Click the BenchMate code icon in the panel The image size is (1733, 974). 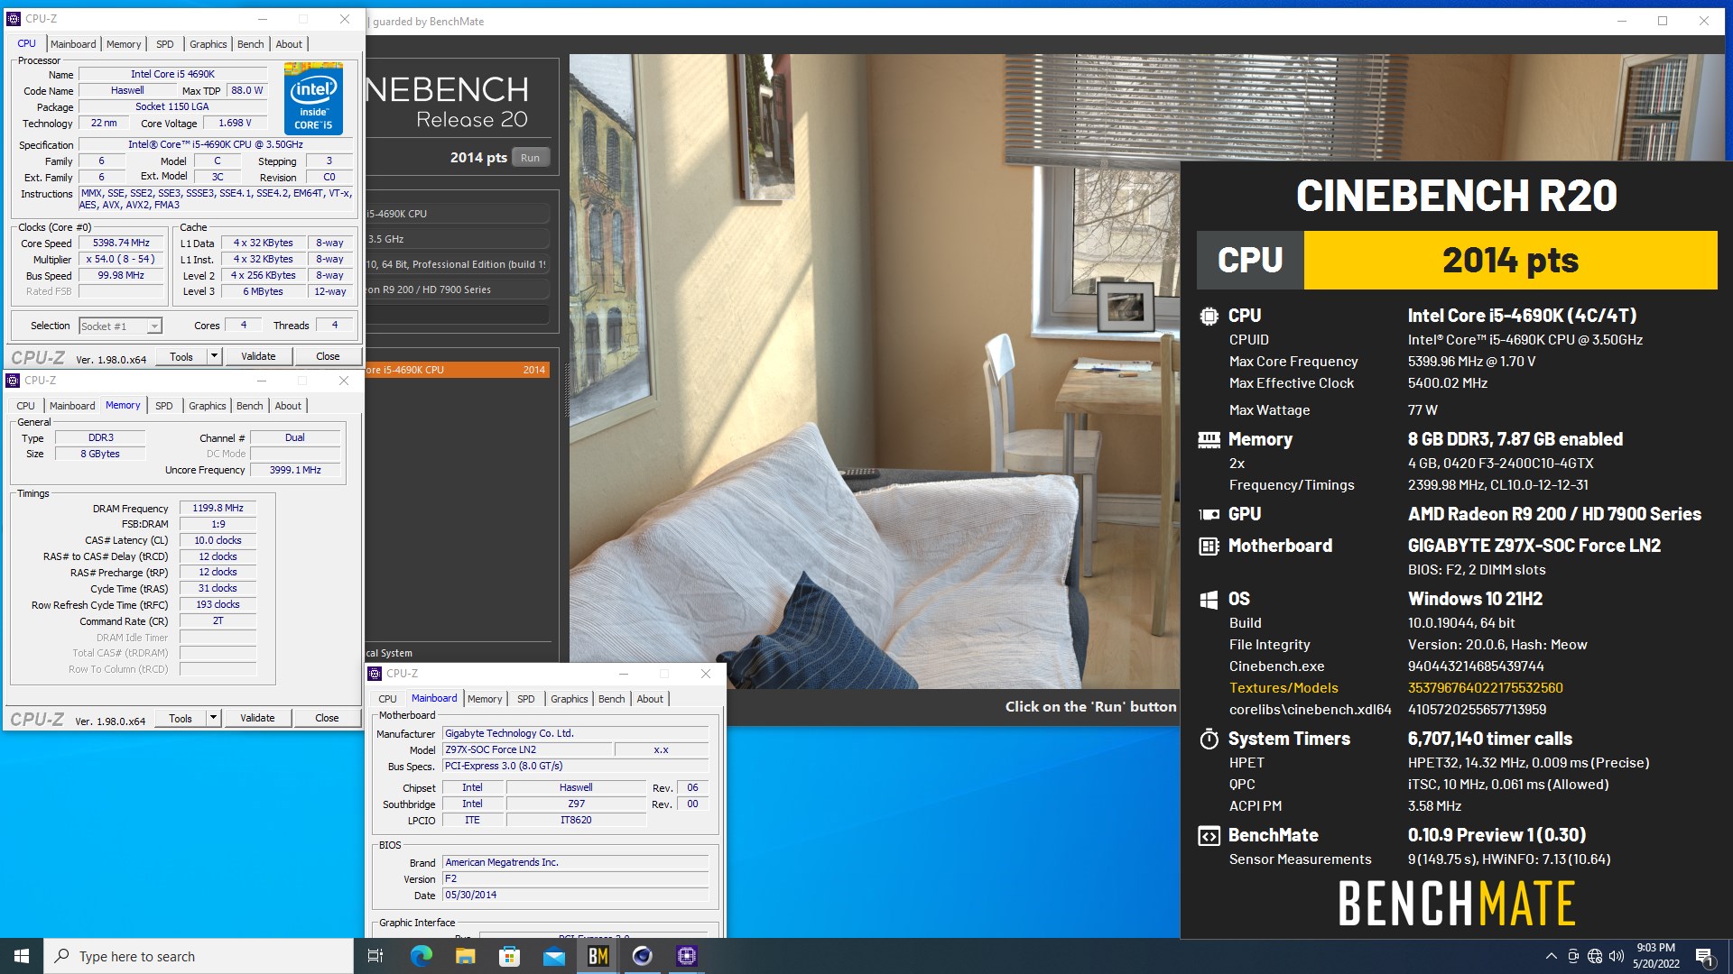pos(1209,836)
